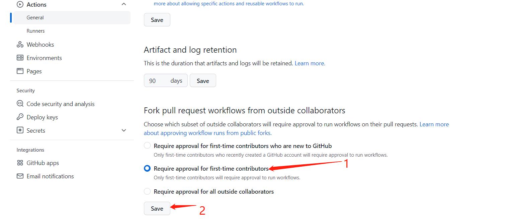This screenshot has width=512, height=222.
Task: Click the Actions play icon in sidebar
Action: 20,4
